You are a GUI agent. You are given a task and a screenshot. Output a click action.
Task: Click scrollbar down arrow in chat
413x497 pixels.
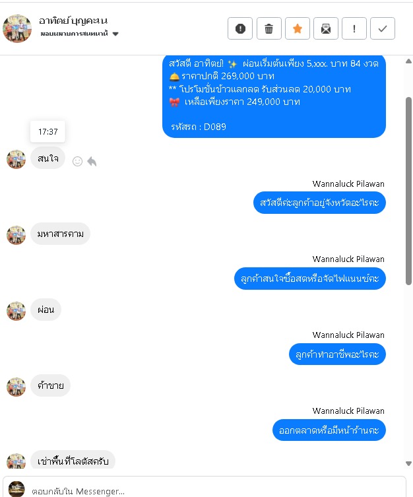coord(408,464)
